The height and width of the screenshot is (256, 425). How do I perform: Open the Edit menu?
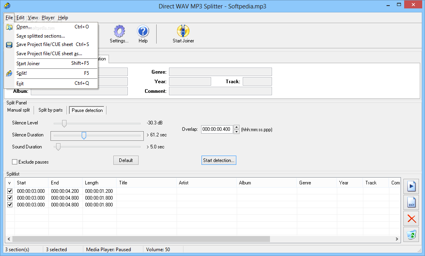pyautogui.click(x=20, y=18)
